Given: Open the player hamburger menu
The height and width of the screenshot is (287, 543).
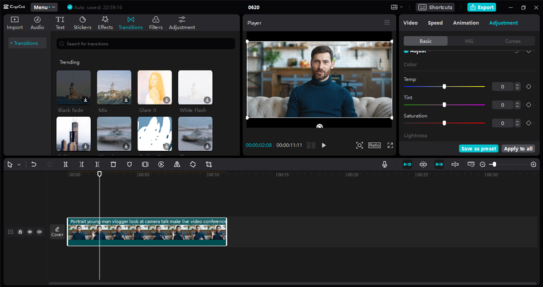Looking at the screenshot, I should [387, 22].
